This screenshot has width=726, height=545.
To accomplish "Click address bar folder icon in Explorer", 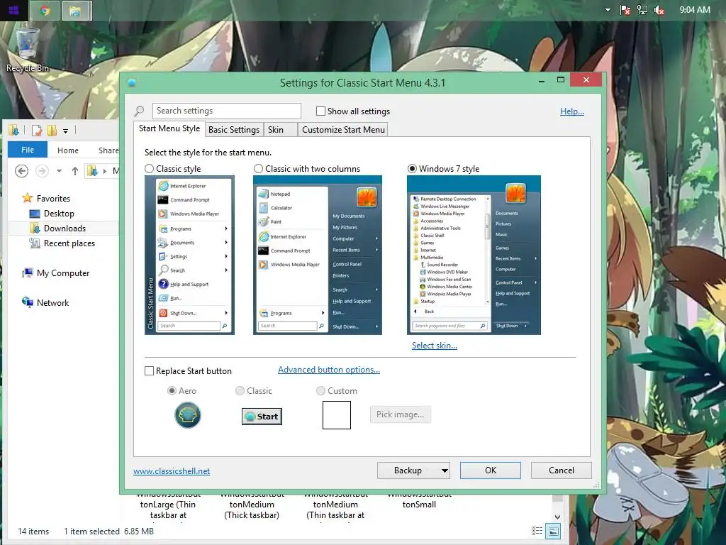I will (x=92, y=171).
